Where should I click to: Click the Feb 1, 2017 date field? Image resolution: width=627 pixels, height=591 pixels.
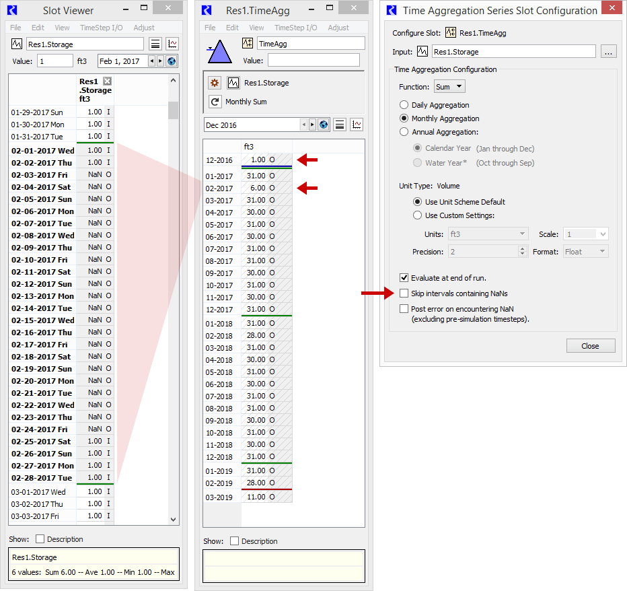pyautogui.click(x=122, y=61)
